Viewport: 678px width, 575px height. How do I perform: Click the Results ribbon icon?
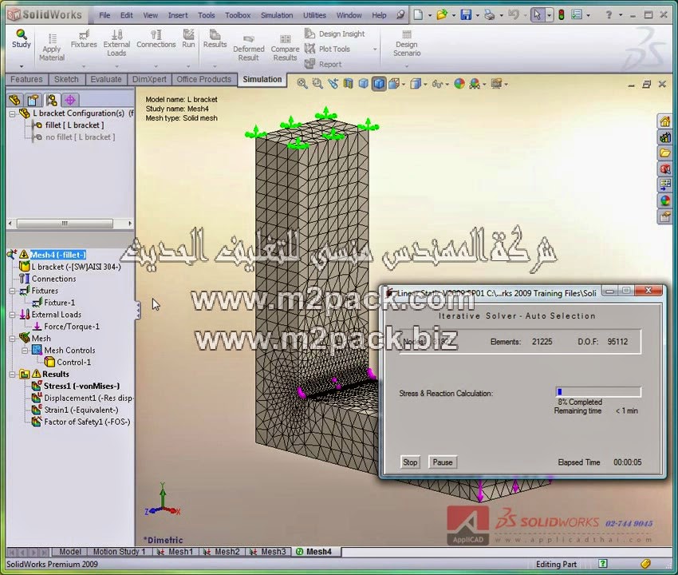tap(215, 34)
